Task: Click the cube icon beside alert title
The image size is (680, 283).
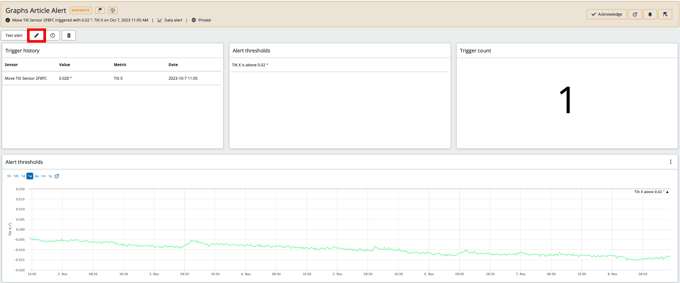Action: [x=112, y=10]
